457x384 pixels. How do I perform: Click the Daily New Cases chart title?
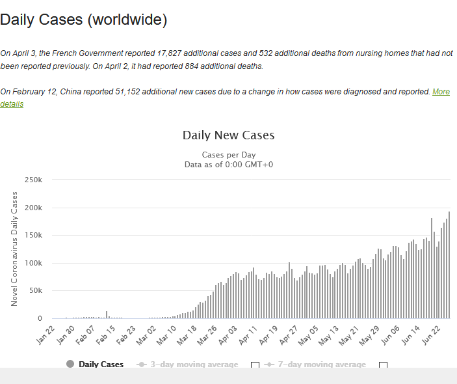[228, 135]
